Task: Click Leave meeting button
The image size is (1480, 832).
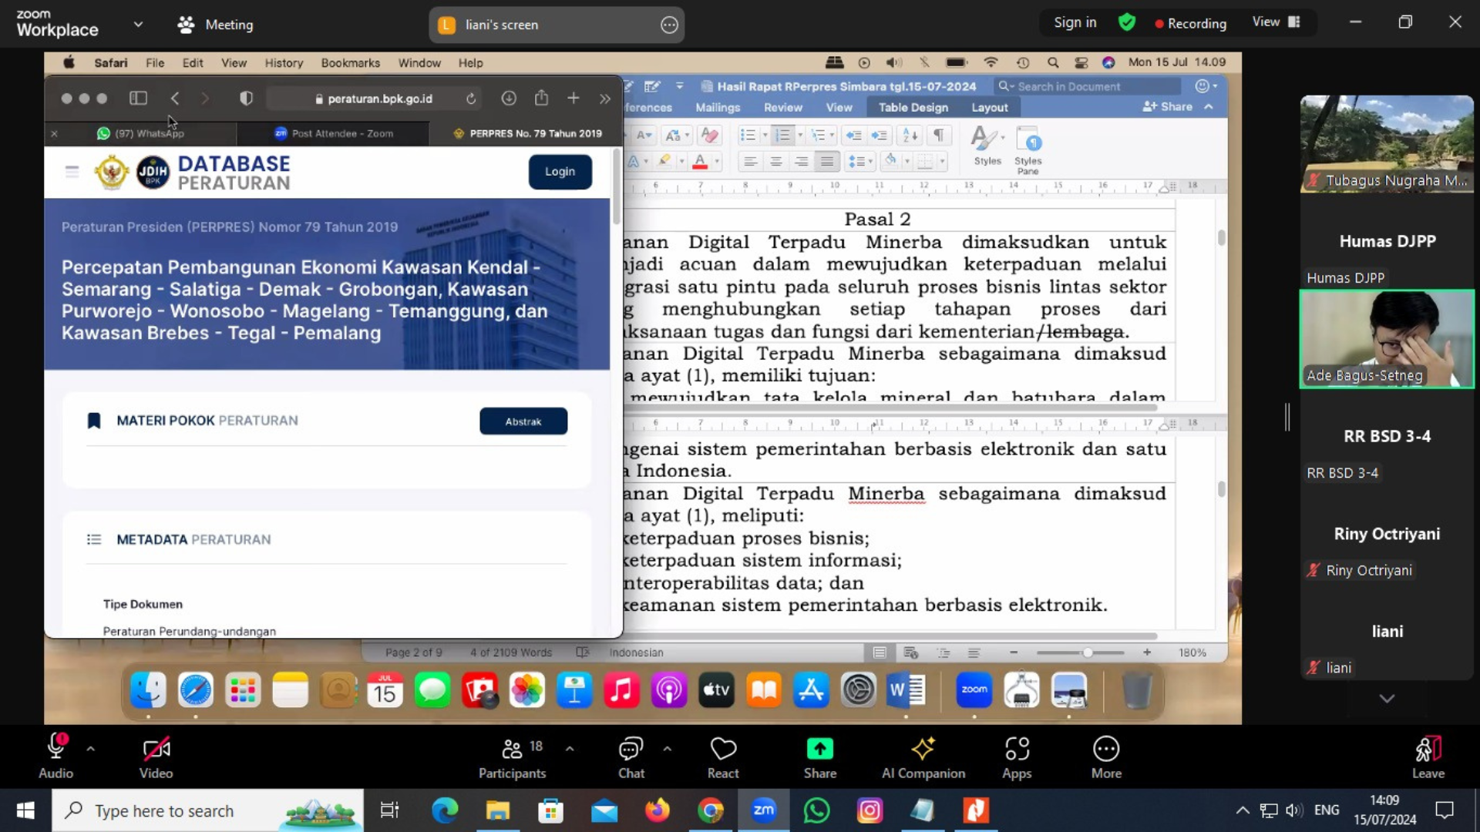Action: tap(1428, 756)
